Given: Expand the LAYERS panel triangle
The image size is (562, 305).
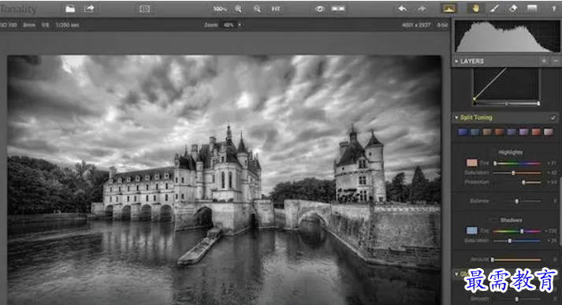Looking at the screenshot, I should (x=456, y=61).
